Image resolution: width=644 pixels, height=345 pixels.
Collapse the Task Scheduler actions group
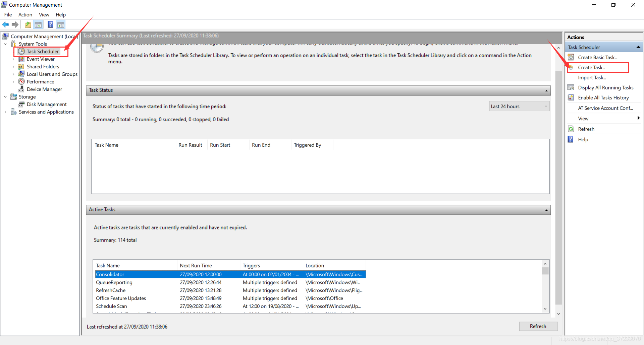point(638,47)
